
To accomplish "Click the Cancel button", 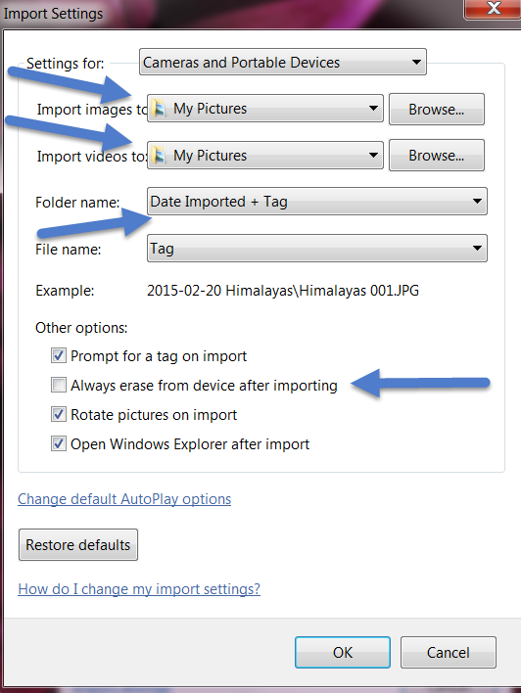I will tap(448, 652).
